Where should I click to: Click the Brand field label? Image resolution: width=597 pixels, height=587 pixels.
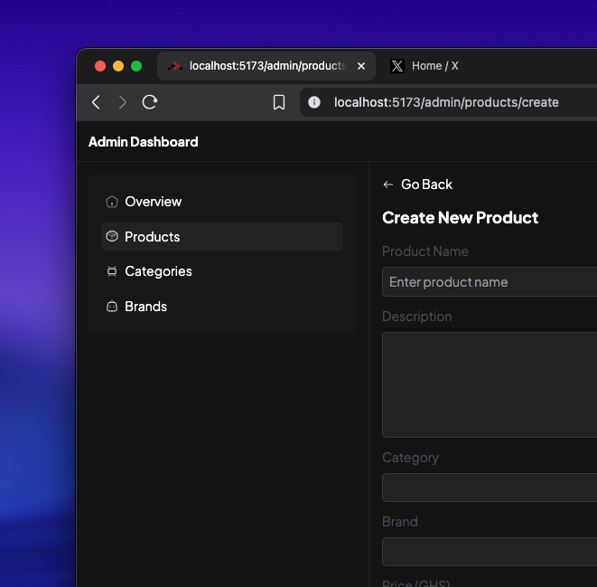click(400, 522)
